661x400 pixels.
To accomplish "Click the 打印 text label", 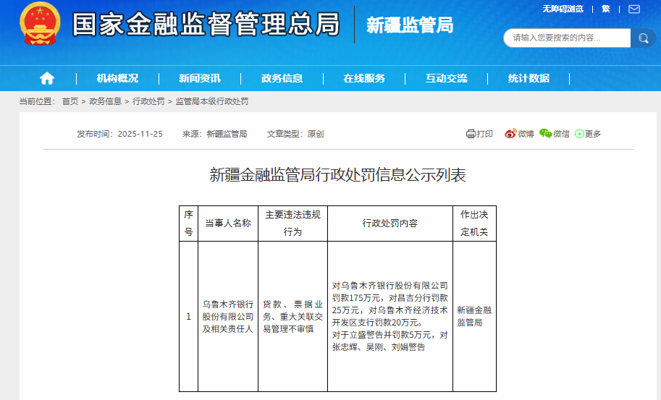I will [485, 134].
